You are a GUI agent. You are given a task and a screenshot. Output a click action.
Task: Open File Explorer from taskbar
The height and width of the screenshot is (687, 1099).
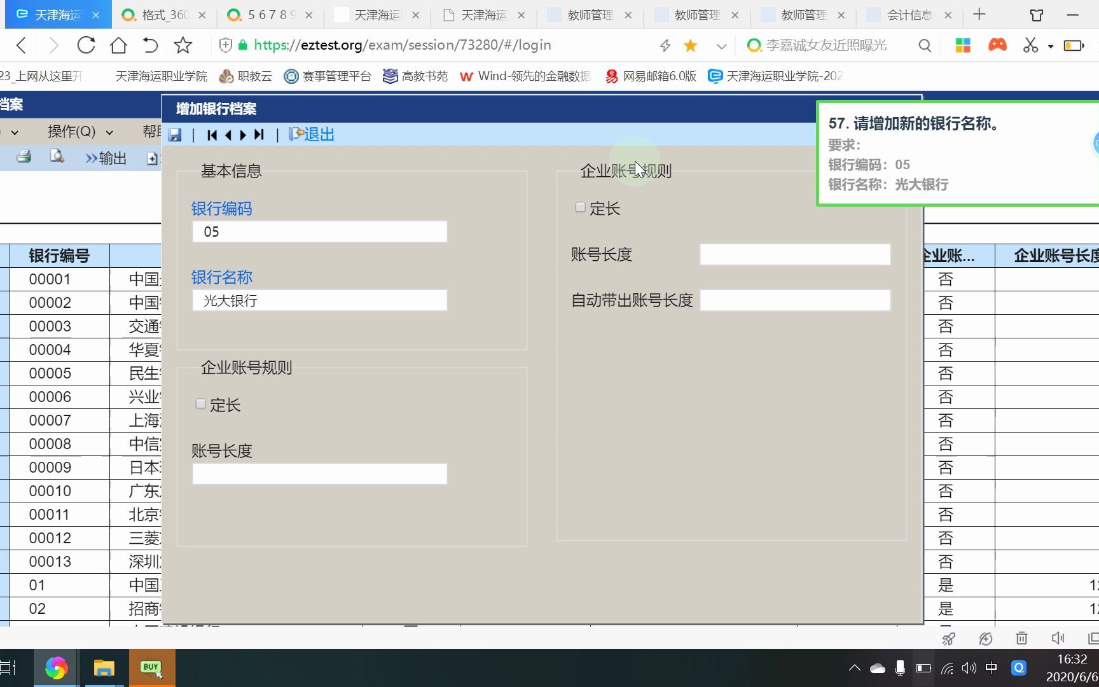(x=104, y=668)
